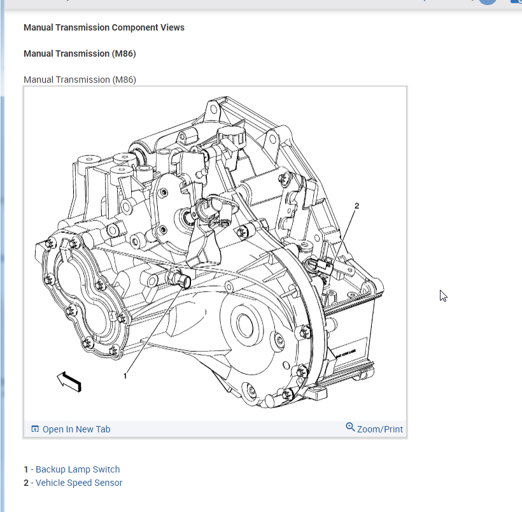Open the diagram via Open In New Tab text
This screenshot has width=522, height=512.
click(x=76, y=429)
